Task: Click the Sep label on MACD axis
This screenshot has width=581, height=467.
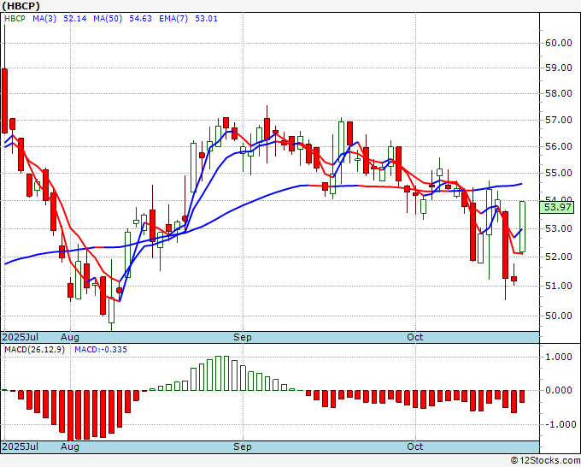Action: 243,446
